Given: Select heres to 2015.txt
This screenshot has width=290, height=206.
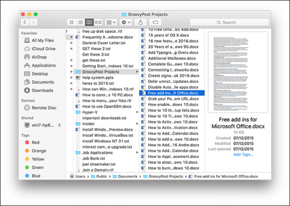Looking at the screenshot, I should [106, 83].
